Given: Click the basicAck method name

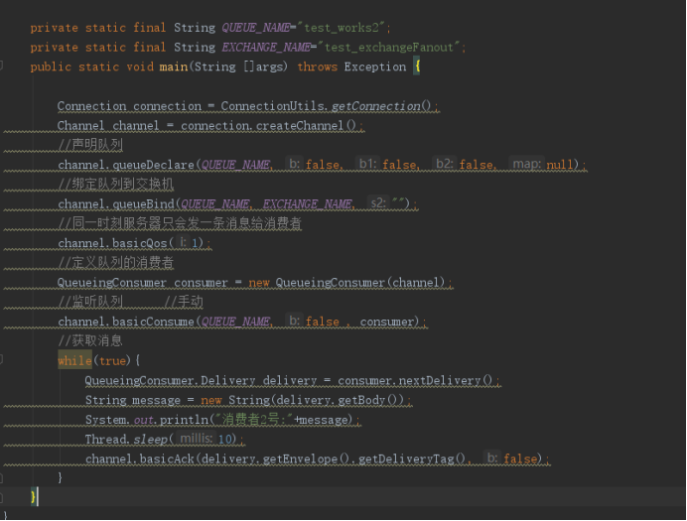Looking at the screenshot, I should pos(167,459).
